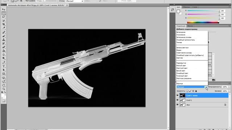Screen dimensions: 232x130
Task: Select the 'Коррекция' tab
Action: point(181,26)
